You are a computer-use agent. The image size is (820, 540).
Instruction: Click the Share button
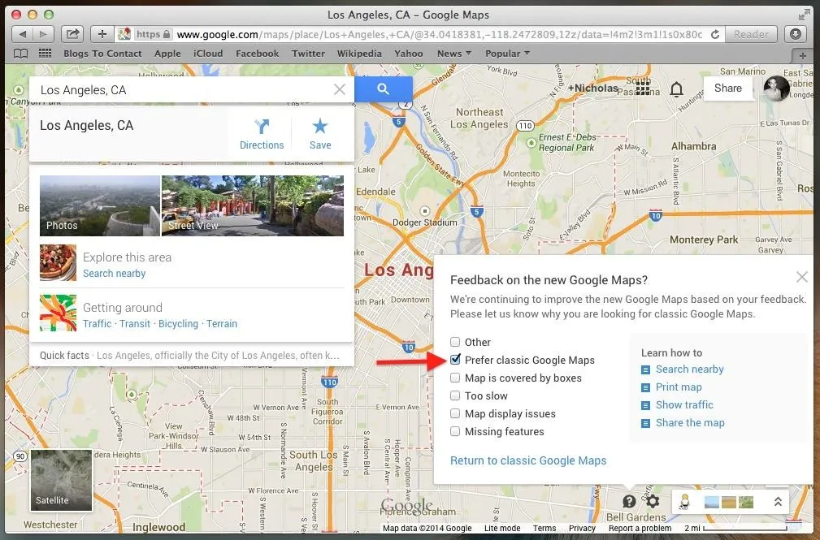tap(728, 89)
